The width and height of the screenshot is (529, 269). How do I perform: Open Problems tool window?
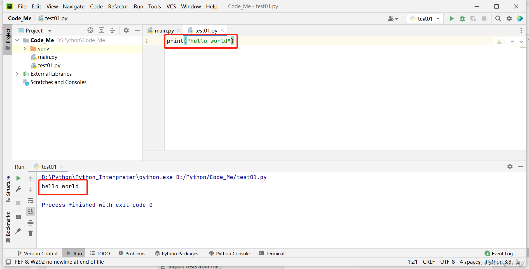point(132,253)
